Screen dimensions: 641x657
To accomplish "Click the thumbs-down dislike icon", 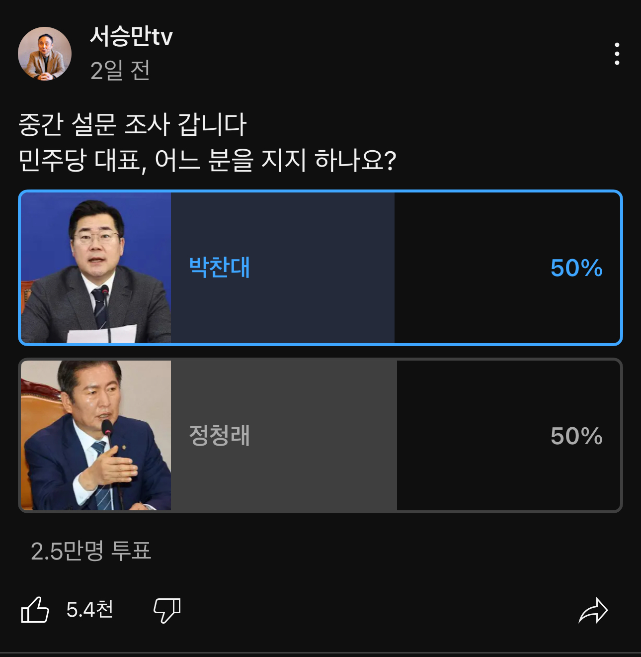I will click(x=167, y=610).
